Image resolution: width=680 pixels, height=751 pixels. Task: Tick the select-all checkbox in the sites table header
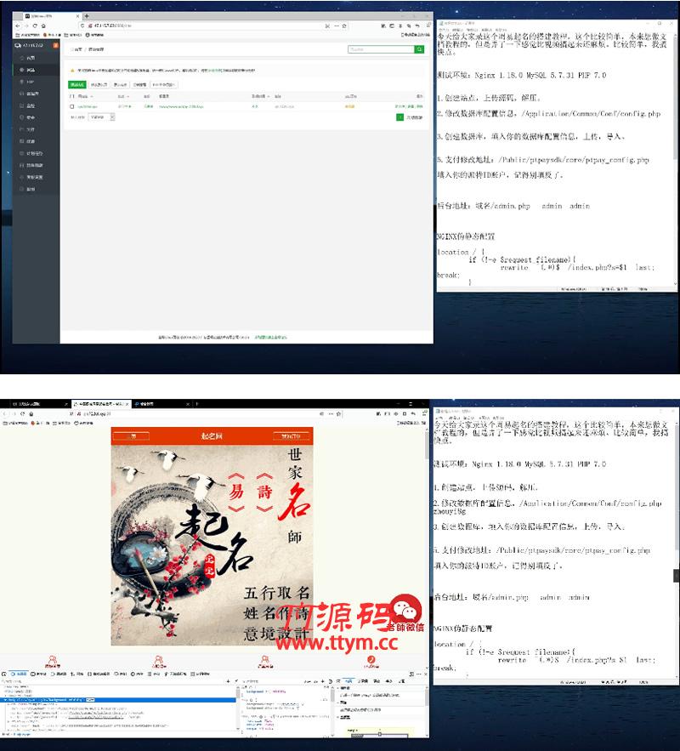tap(72, 97)
